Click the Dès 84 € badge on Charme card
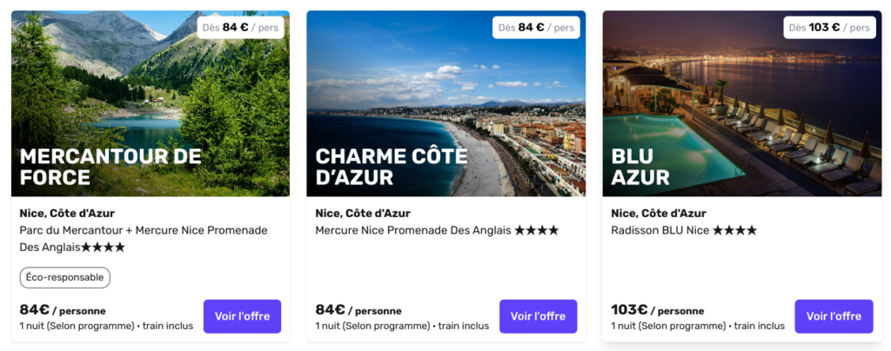Viewport: 891px width, 351px height. [536, 27]
